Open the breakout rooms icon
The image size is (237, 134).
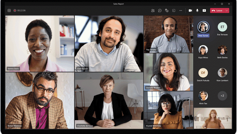pyautogui.click(x=174, y=11)
